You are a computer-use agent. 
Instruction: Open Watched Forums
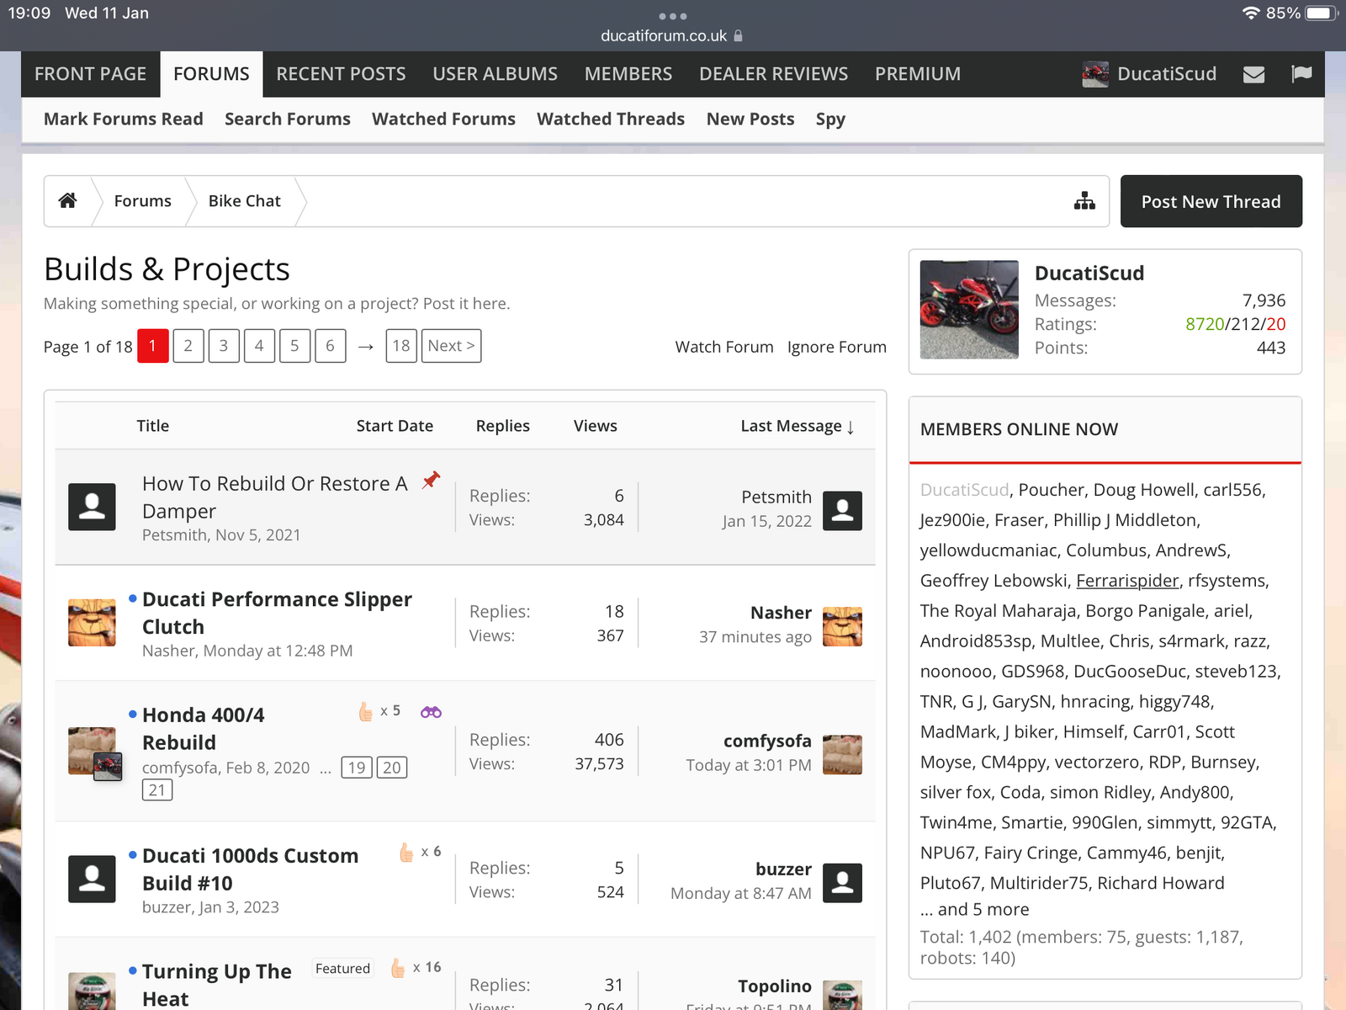point(444,120)
